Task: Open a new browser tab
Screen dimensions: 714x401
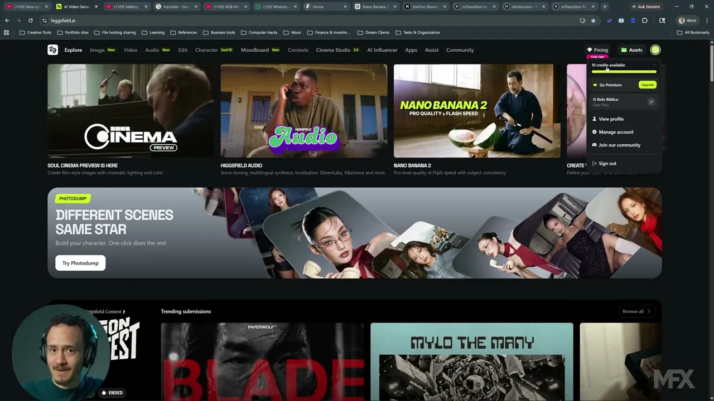Action: [x=605, y=7]
